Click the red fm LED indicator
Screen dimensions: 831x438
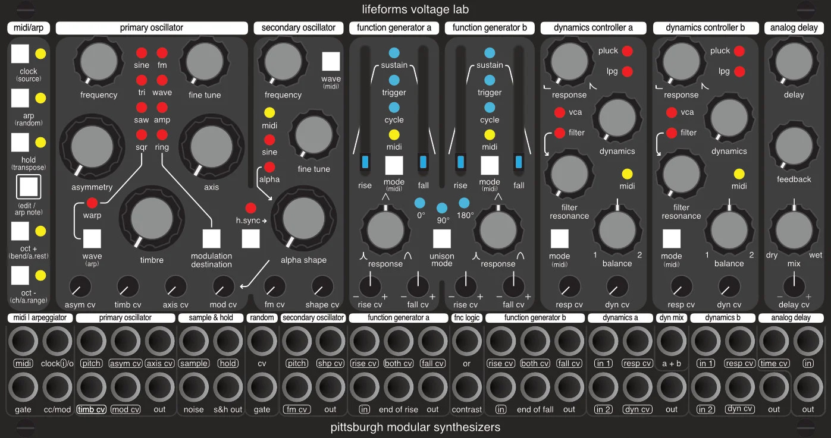click(x=162, y=52)
